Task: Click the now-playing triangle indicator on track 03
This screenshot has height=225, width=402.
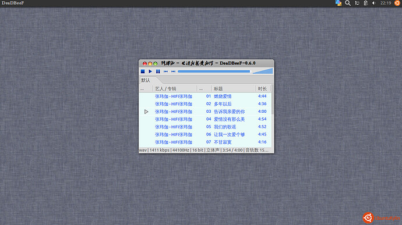Action: pyautogui.click(x=146, y=112)
